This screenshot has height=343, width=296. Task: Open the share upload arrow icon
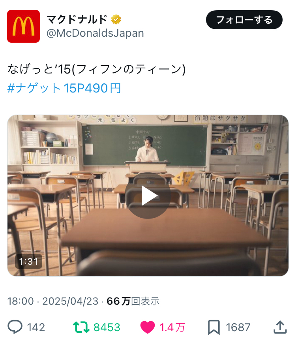(280, 327)
